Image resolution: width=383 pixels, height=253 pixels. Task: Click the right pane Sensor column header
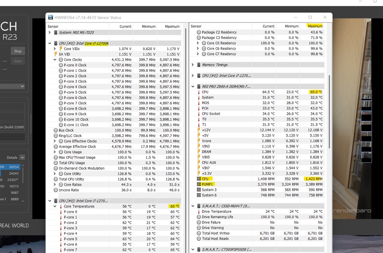[x=196, y=26]
